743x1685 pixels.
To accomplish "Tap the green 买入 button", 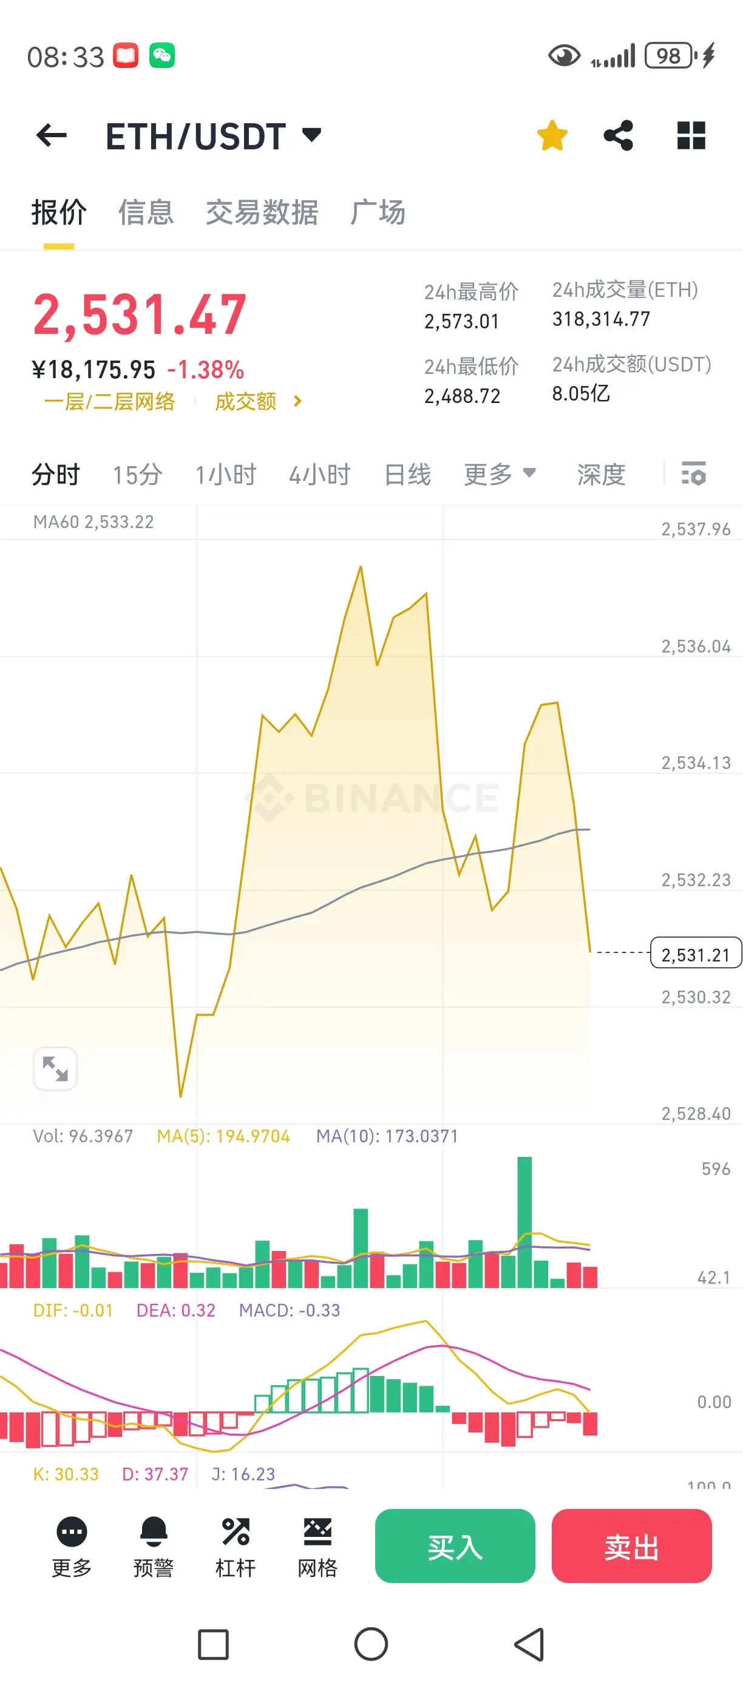I will coord(455,1547).
